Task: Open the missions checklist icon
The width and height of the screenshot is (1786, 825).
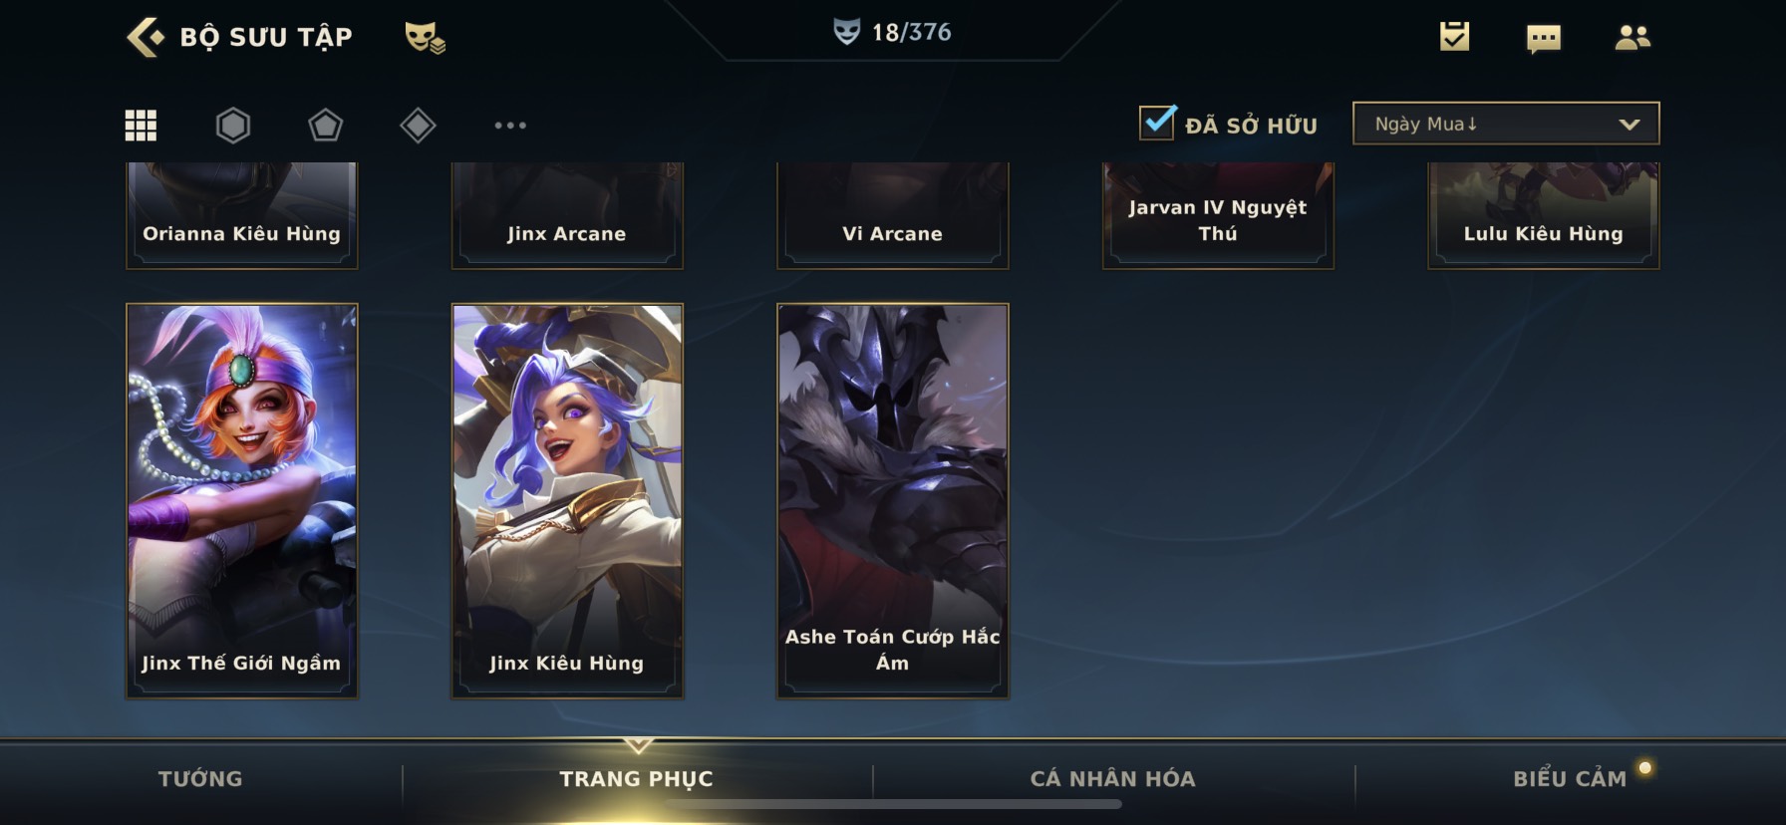Action: 1454,37
